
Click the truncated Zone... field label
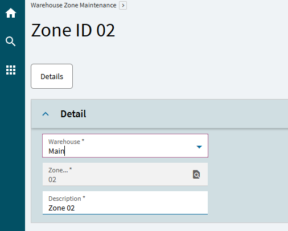tap(60, 170)
